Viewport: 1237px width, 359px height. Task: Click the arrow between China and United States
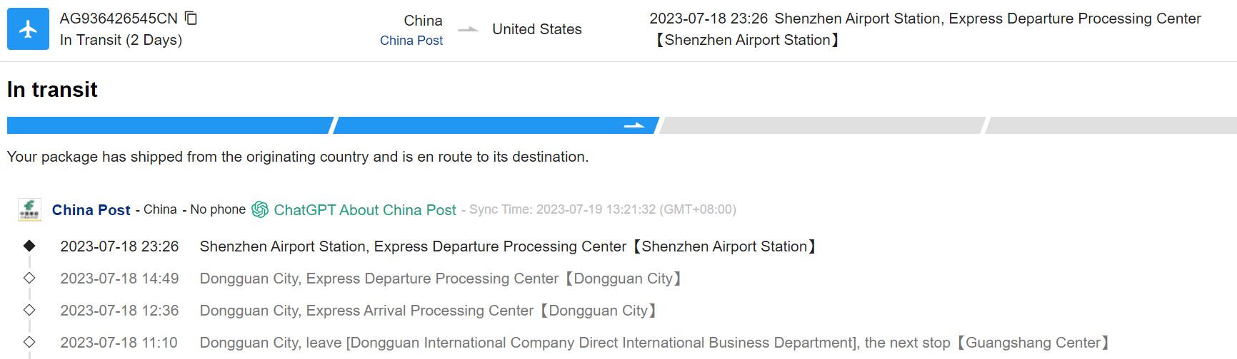coord(468,29)
